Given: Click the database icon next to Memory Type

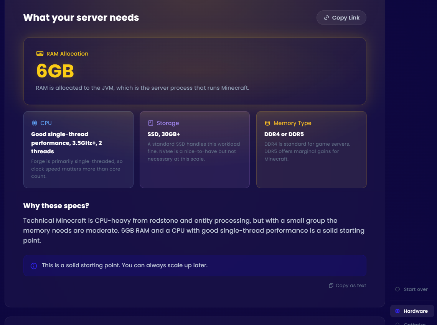Looking at the screenshot, I should point(267,123).
